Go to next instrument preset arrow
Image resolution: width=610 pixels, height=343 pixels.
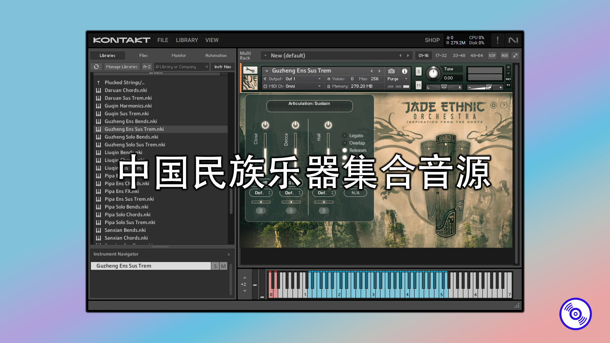(x=379, y=71)
